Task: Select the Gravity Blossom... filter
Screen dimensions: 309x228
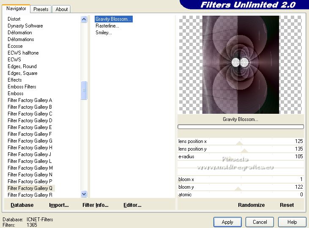Action: (114, 19)
